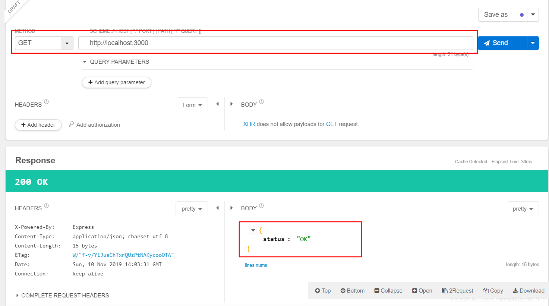Viewport: 549px width, 306px height.
Task: Click help icon next to response BODY
Action: (262, 206)
